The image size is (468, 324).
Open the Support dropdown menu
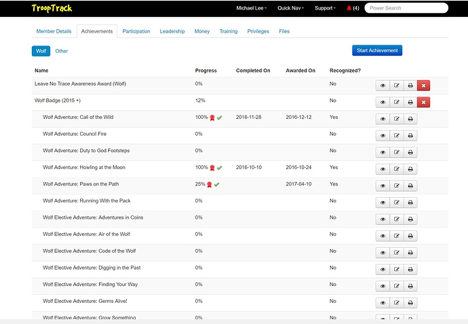pos(326,8)
